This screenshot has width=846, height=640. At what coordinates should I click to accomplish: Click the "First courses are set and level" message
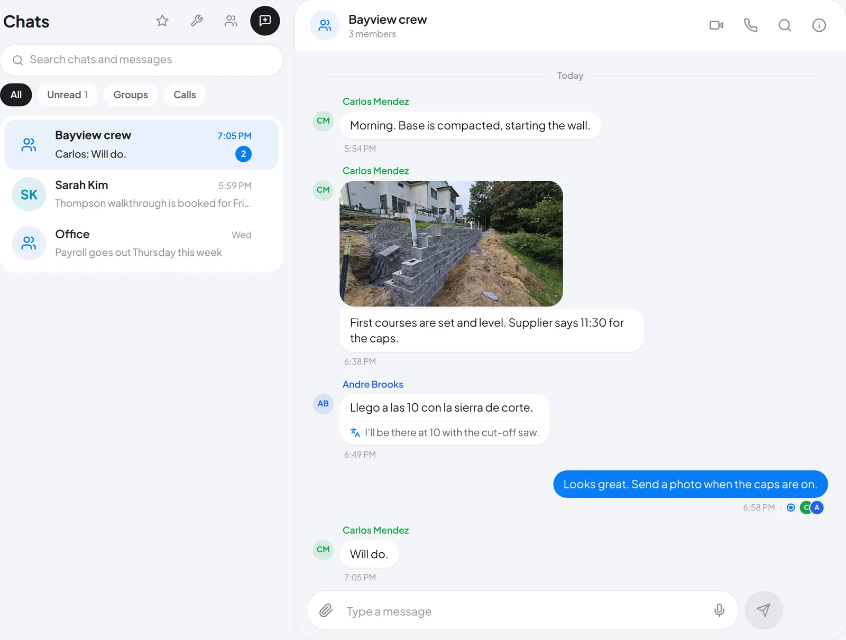[492, 330]
